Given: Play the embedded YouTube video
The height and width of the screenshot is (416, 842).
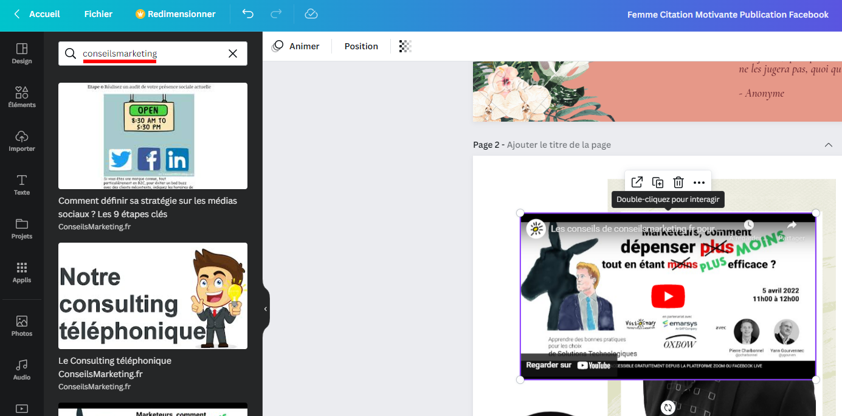Looking at the screenshot, I should click(x=668, y=297).
